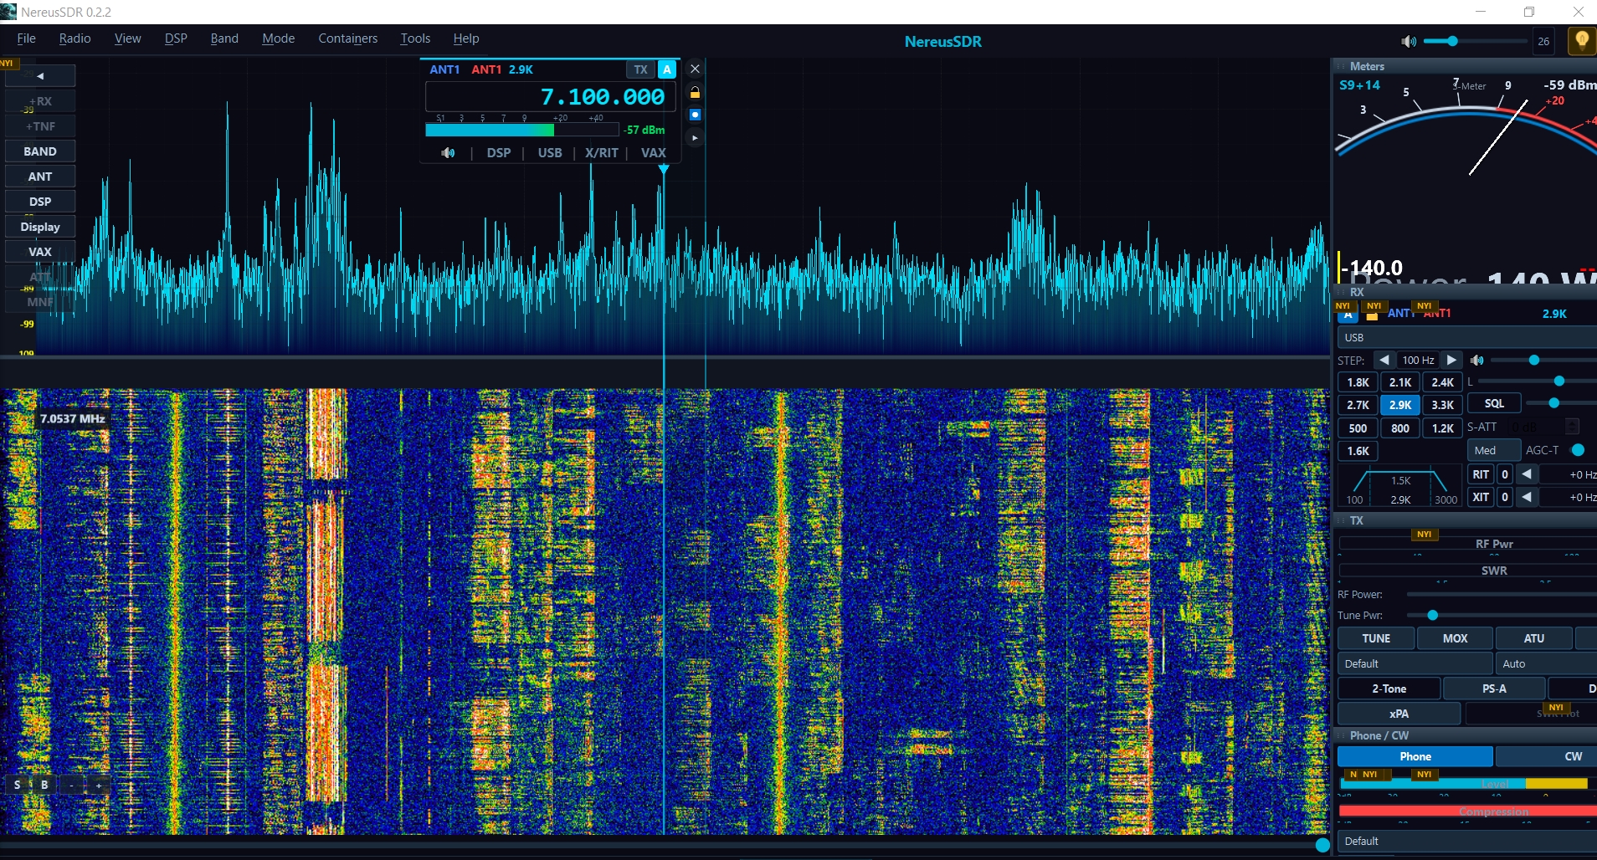Click the blue record icon beside VFO

pyautogui.click(x=695, y=115)
